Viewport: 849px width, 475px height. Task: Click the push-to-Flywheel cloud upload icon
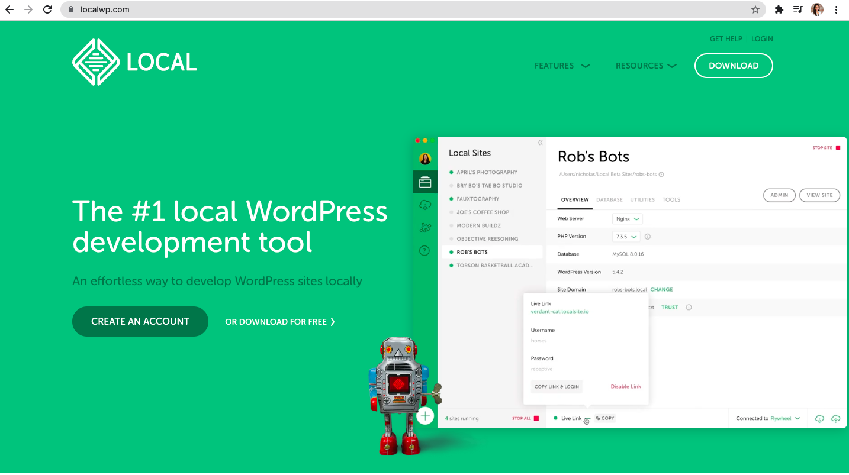point(836,418)
